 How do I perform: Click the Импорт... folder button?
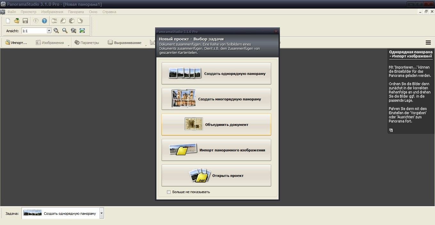coord(16,42)
